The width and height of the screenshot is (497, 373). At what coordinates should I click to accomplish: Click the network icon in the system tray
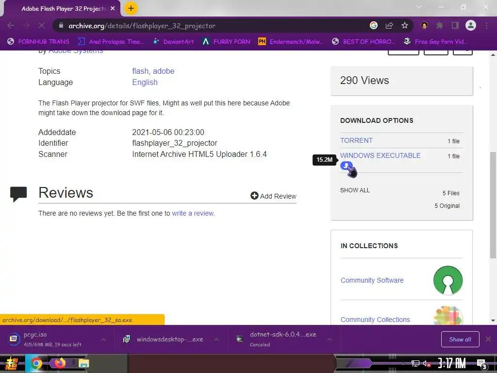pyautogui.click(x=415, y=363)
